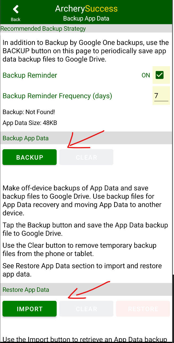Tap the ON label beside the checkbox
The image size is (174, 343).
click(x=146, y=75)
